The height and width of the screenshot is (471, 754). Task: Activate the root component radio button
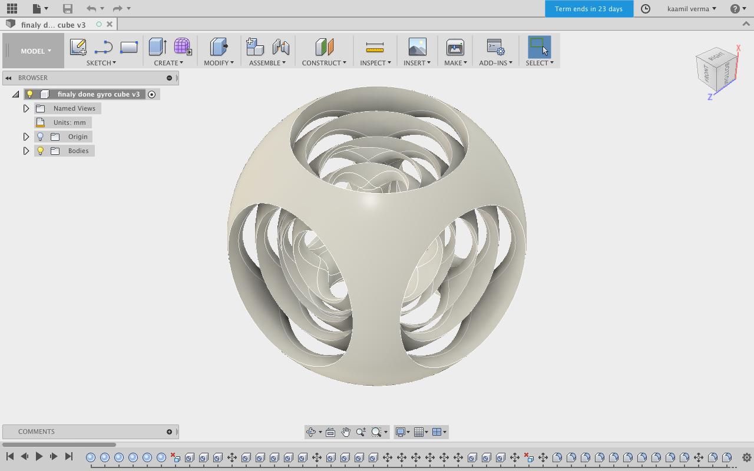point(151,94)
